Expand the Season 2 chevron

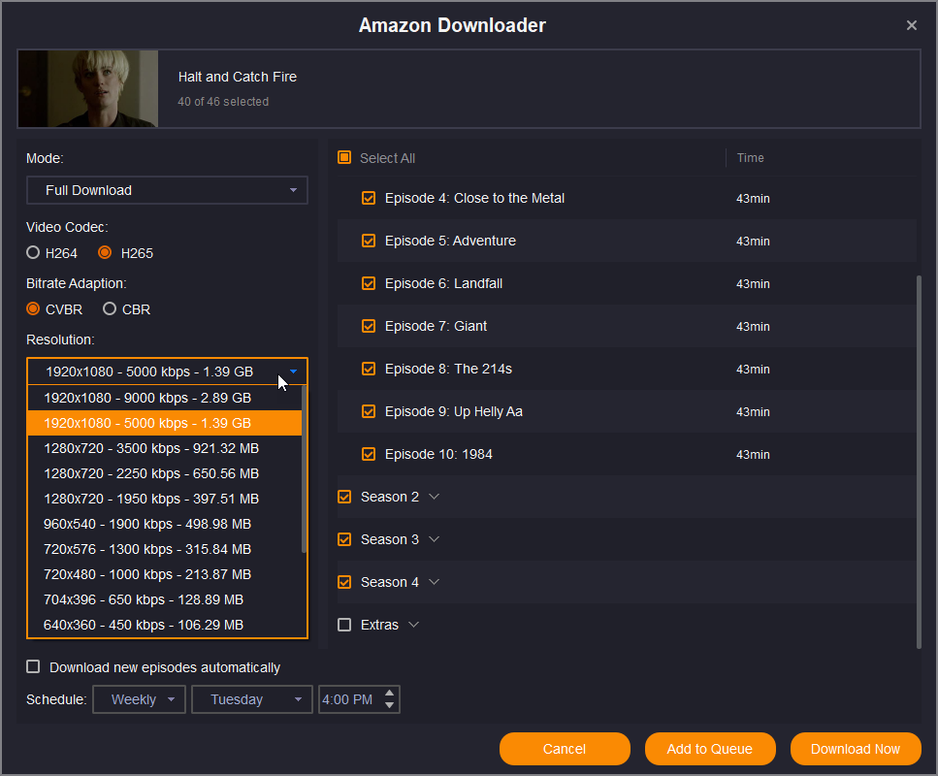[434, 497]
